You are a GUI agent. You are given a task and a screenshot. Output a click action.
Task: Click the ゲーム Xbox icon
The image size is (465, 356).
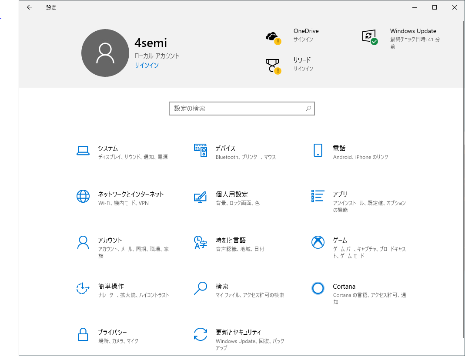[318, 242]
